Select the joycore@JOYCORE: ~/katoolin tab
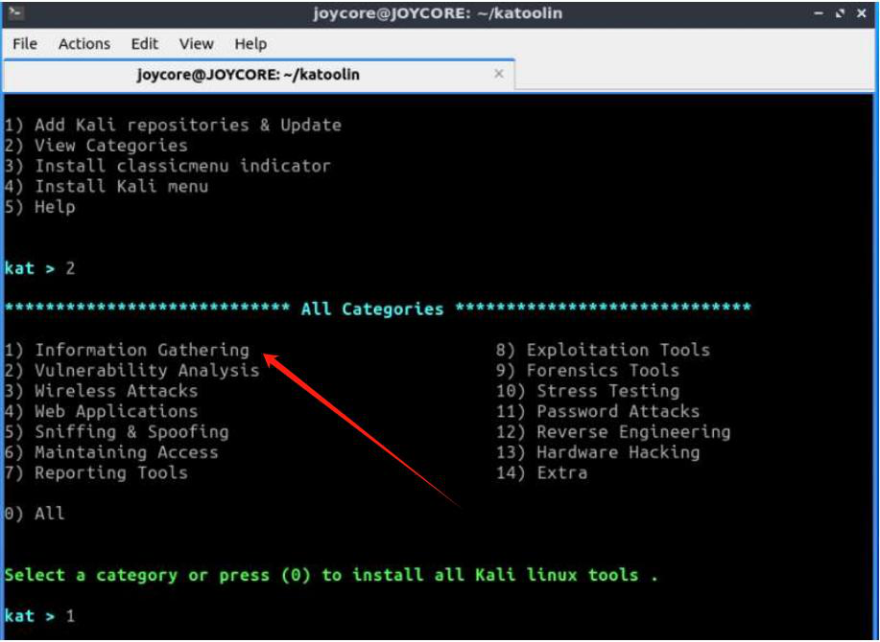This screenshot has width=880, height=642. tap(248, 74)
